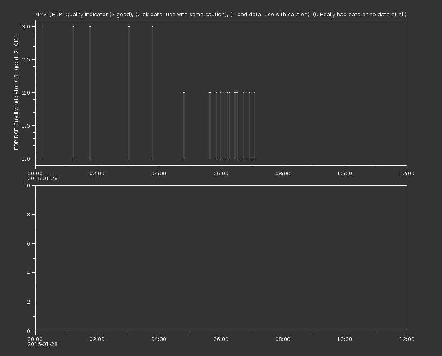Click the MMS1/EDP Quality indicator plot title
The image size is (442, 356).
point(221,14)
